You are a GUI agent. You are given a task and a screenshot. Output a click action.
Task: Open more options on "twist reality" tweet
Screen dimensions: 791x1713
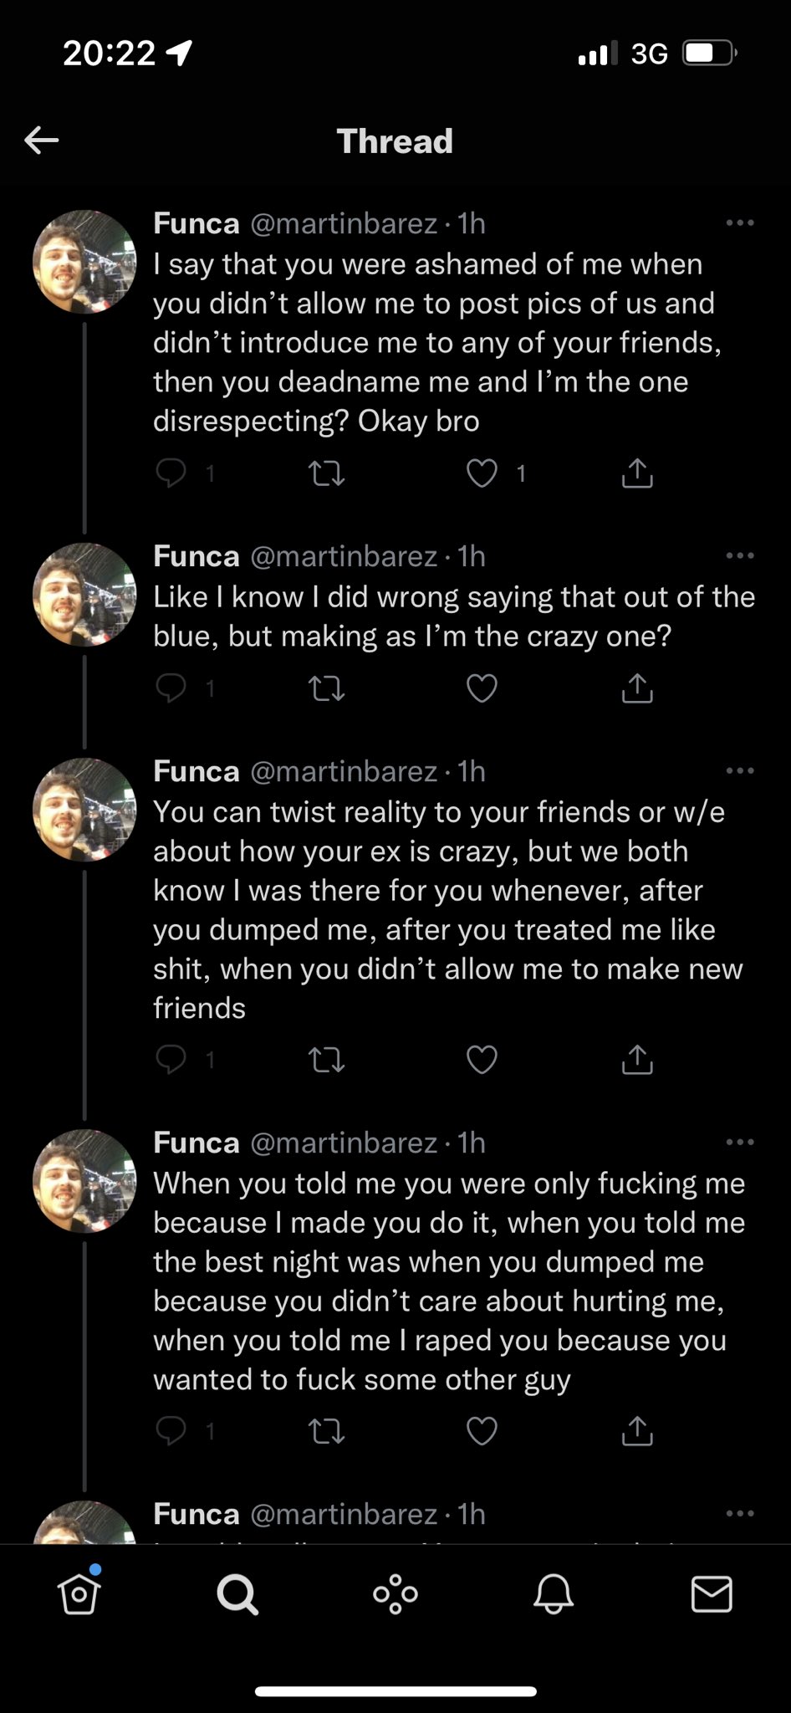click(x=740, y=770)
